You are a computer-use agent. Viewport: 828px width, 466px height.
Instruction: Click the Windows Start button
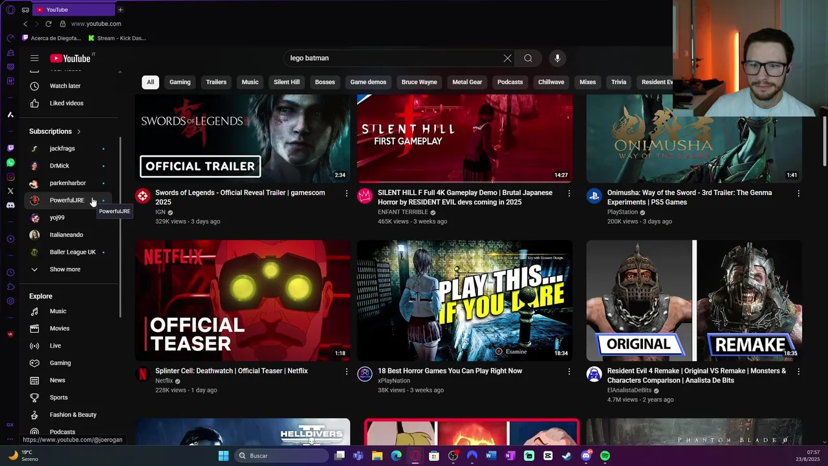(x=223, y=456)
